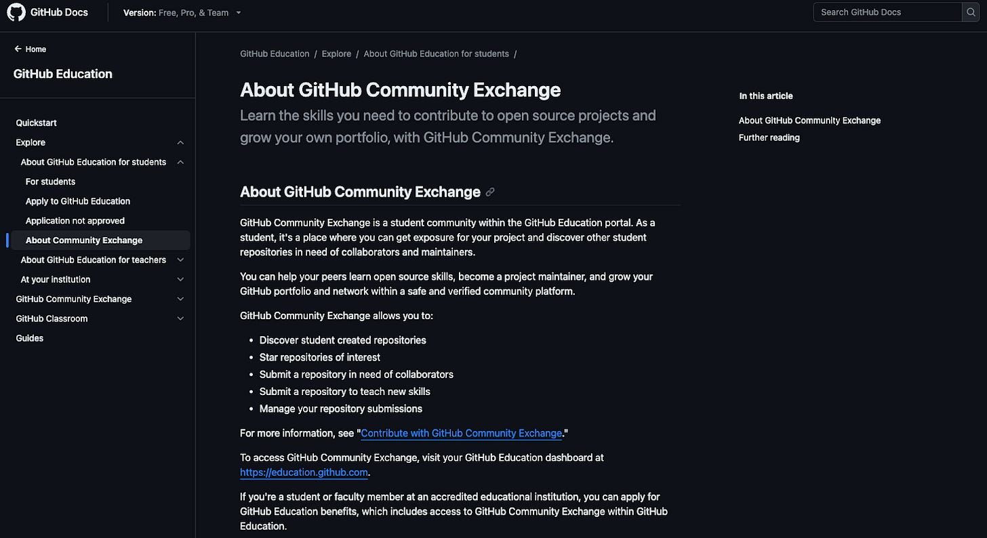
Task: Expand the At your institution chevron
Action: [180, 279]
